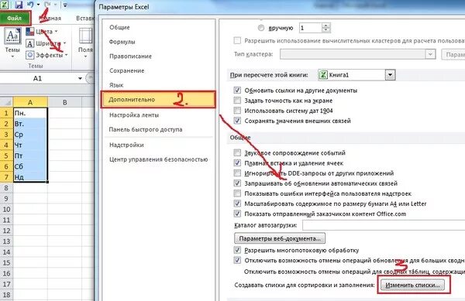Toggle Отключить возможность отмены операций обновления
This screenshot has width=465, height=301.
click(237, 261)
